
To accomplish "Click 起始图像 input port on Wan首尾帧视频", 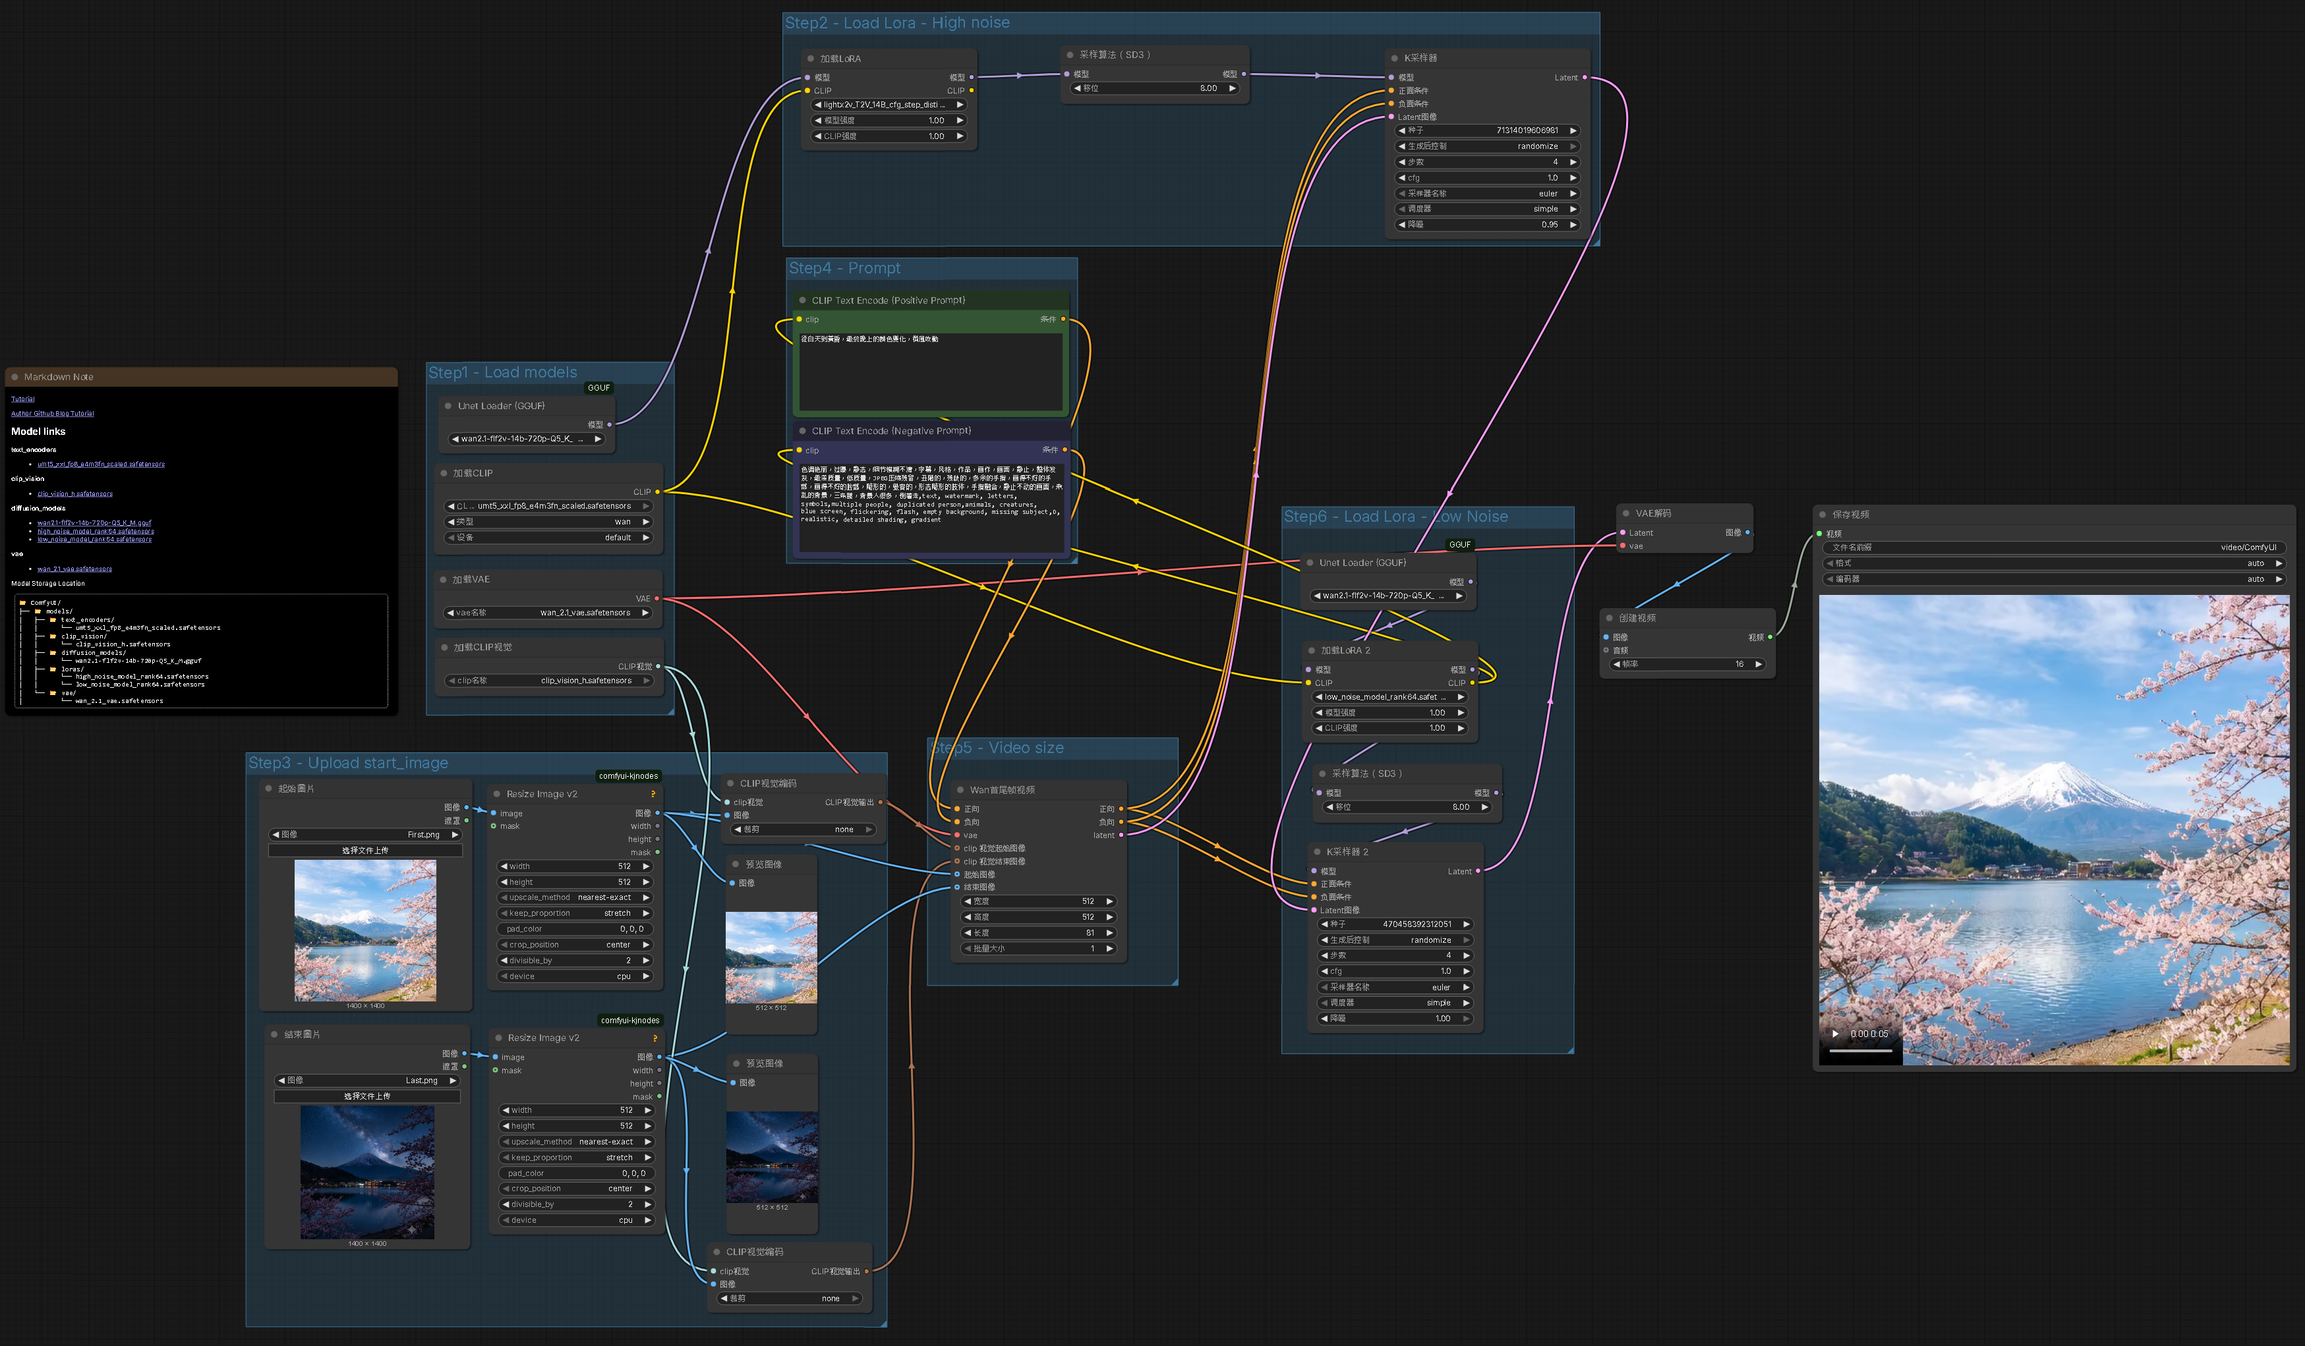I will pos(957,874).
